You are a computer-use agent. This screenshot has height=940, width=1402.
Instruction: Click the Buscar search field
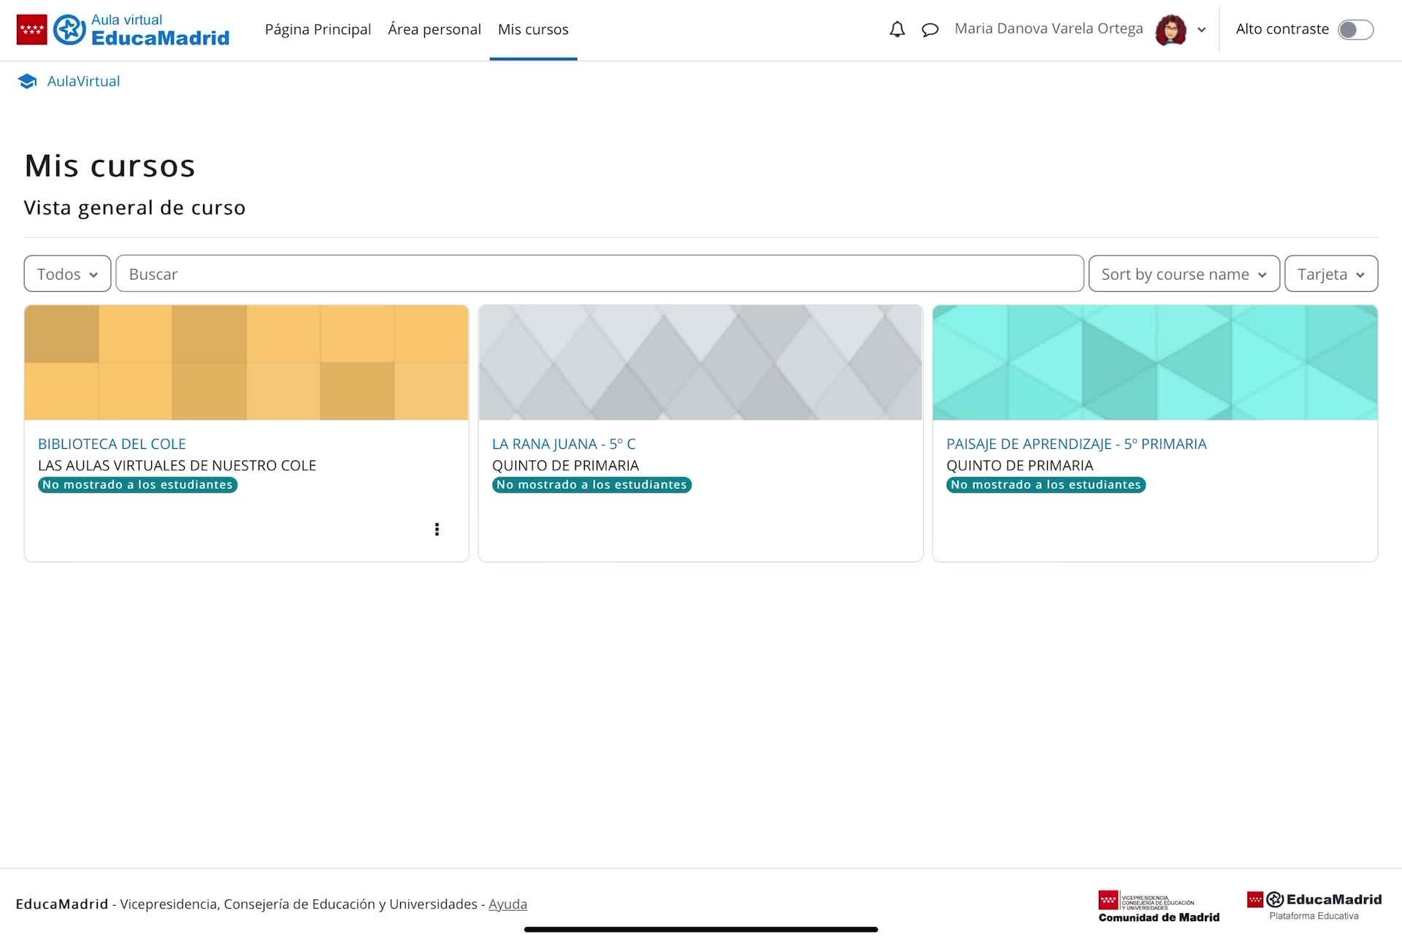pyautogui.click(x=599, y=274)
